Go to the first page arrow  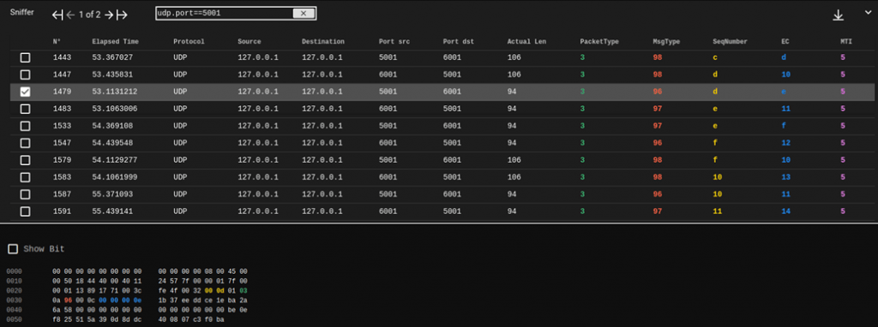(x=57, y=15)
